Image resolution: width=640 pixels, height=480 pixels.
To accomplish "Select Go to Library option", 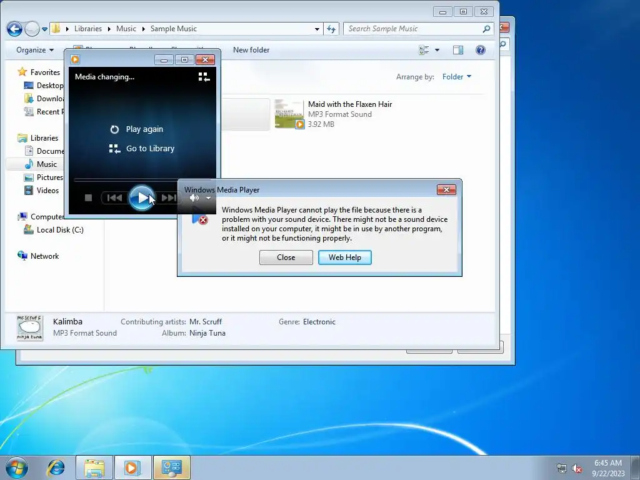I will (142, 149).
